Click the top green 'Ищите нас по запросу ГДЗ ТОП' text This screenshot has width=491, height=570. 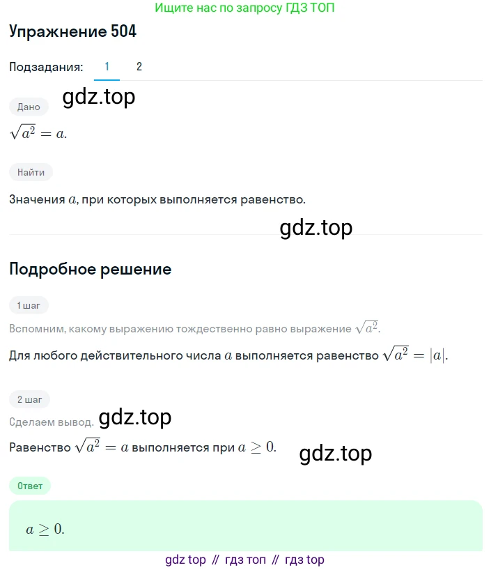pos(244,8)
